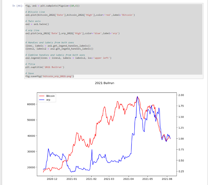
Task: Click the '# Title' comment
Action: (x=30, y=64)
